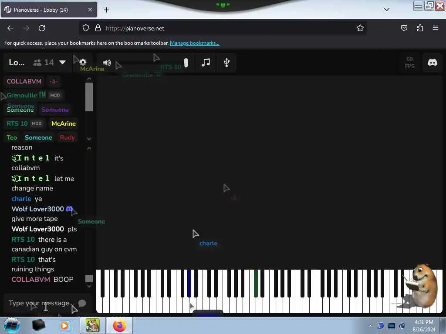Image resolution: width=446 pixels, height=334 pixels.
Task: Select the cyan Someone user beside Teo
Action: pos(38,137)
